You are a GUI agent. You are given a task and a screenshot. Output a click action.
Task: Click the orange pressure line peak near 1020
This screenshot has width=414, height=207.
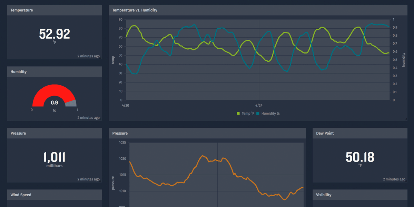[203, 156]
